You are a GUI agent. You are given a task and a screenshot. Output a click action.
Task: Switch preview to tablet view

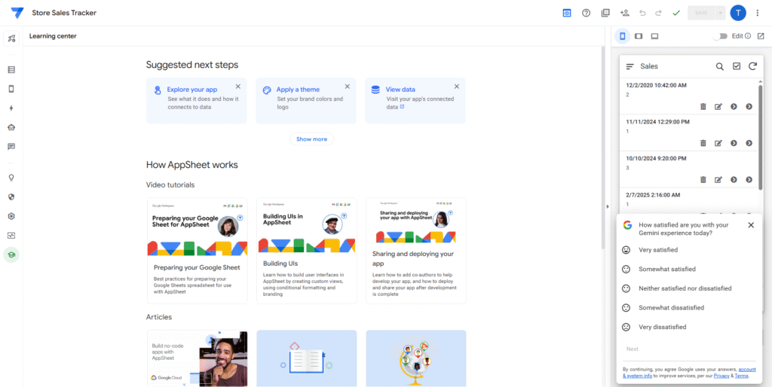point(639,36)
